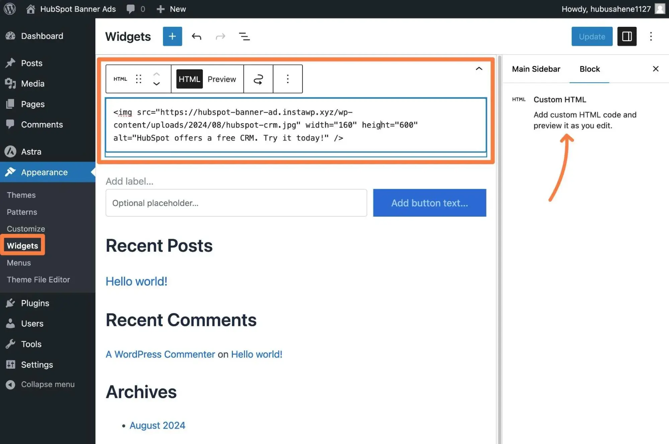Open the editor Options kebab menu
669x444 pixels.
651,36
